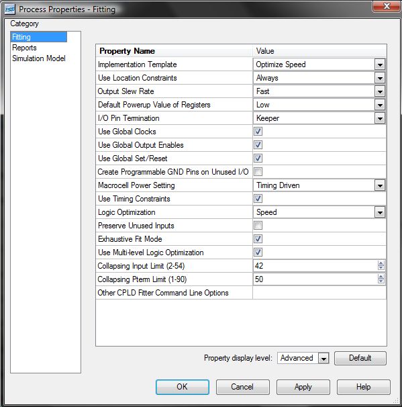Close the Process Properties dialog
The height and width of the screenshot is (407, 402).
[387, 6]
